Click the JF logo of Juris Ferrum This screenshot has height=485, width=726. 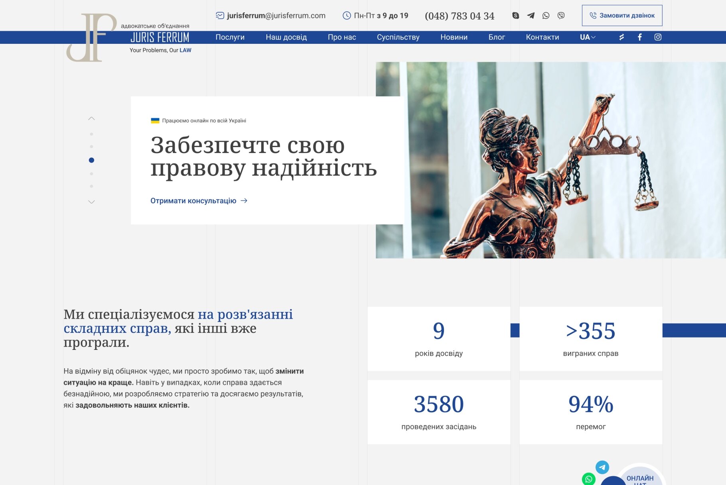91,37
